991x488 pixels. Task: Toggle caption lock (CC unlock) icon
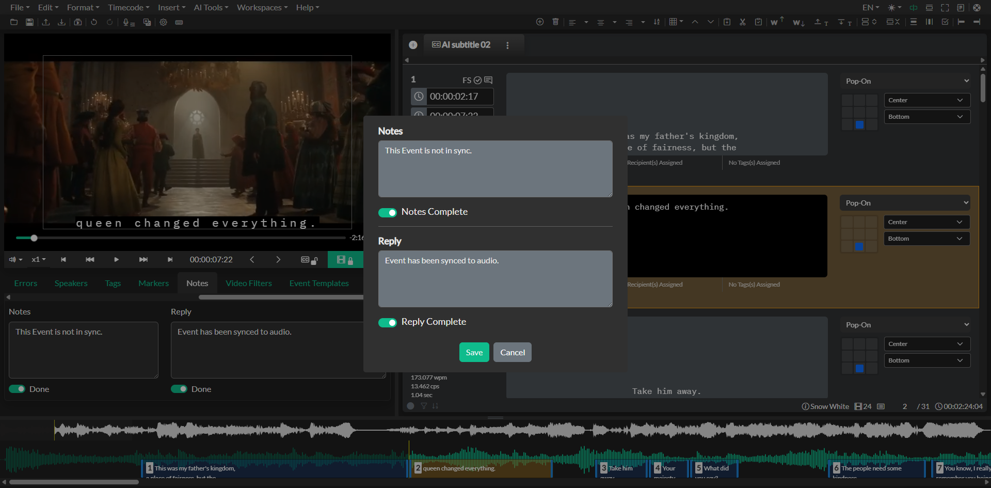coord(309,260)
